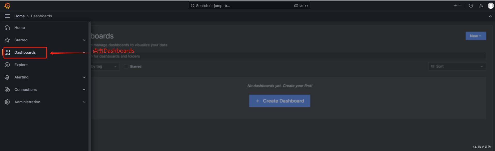This screenshot has width=495, height=151.
Task: Toggle the hamburger menu icon
Action: point(7,16)
